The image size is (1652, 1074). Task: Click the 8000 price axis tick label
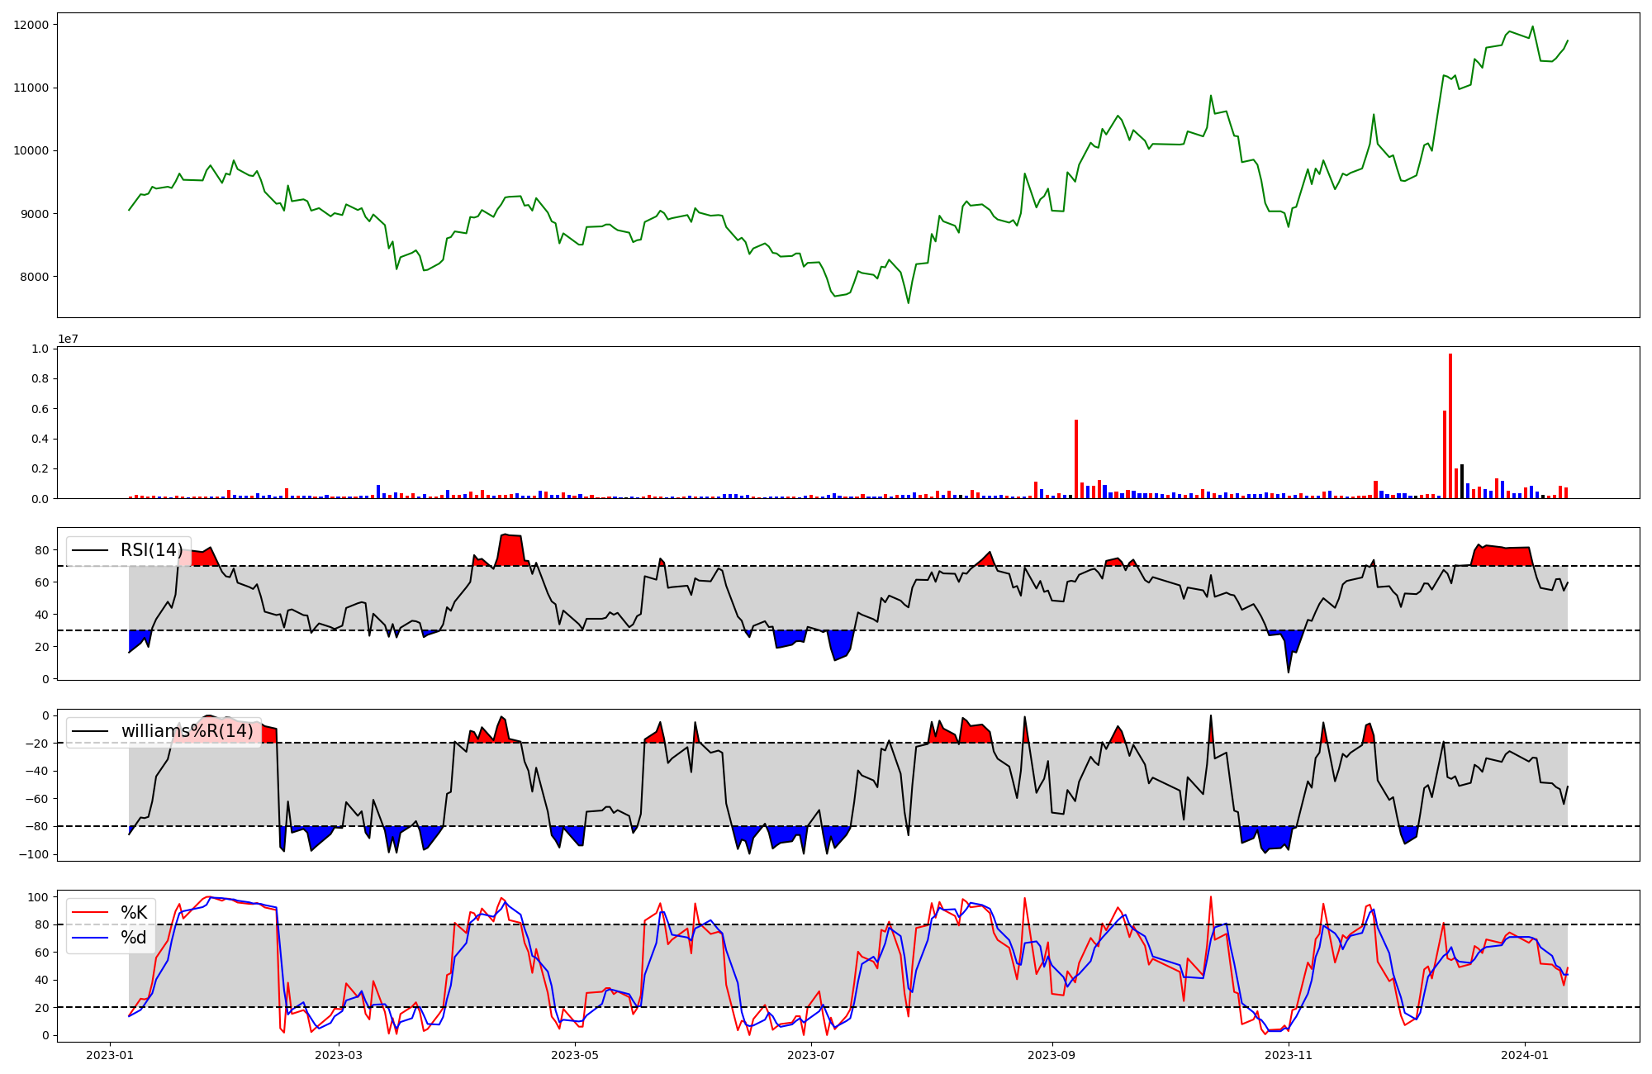coord(34,277)
